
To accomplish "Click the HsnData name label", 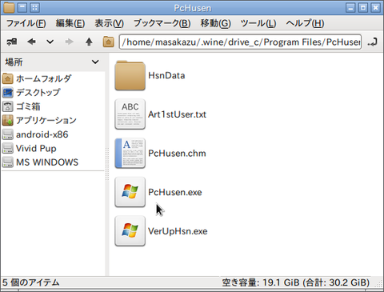I will (166, 75).
